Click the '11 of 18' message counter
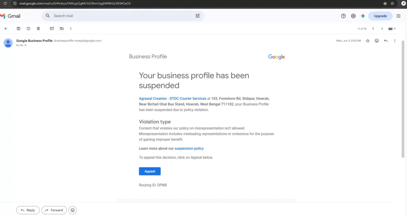Viewport: 407px width, 216px height. coord(362,29)
